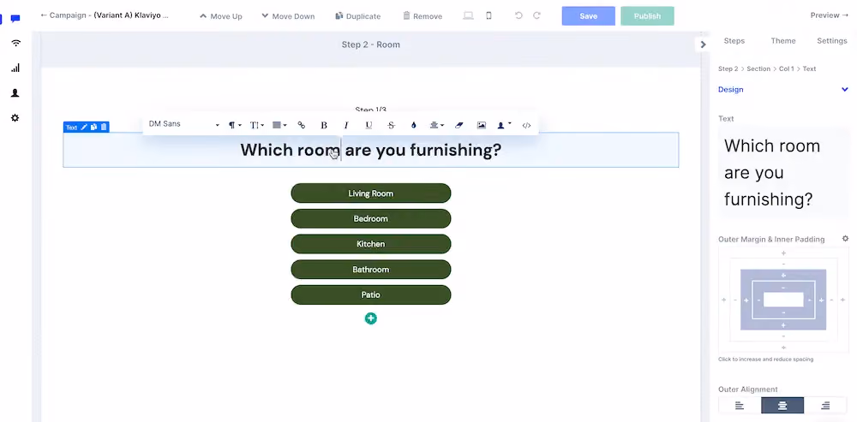Apply underline formatting
This screenshot has width=857, height=422.
point(369,125)
